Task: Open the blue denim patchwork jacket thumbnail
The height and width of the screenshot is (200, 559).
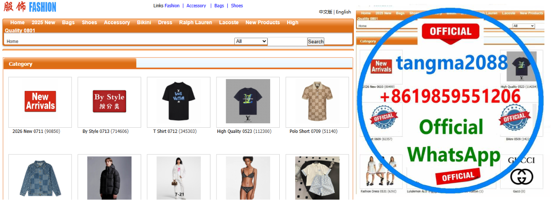Action: pyautogui.click(x=40, y=178)
